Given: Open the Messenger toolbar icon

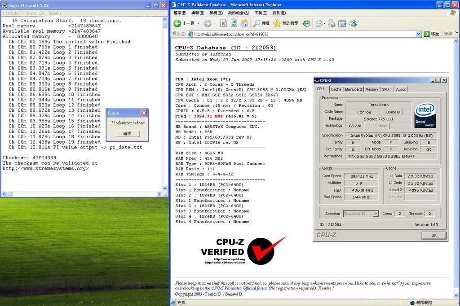Looking at the screenshot, I should click(x=353, y=23).
